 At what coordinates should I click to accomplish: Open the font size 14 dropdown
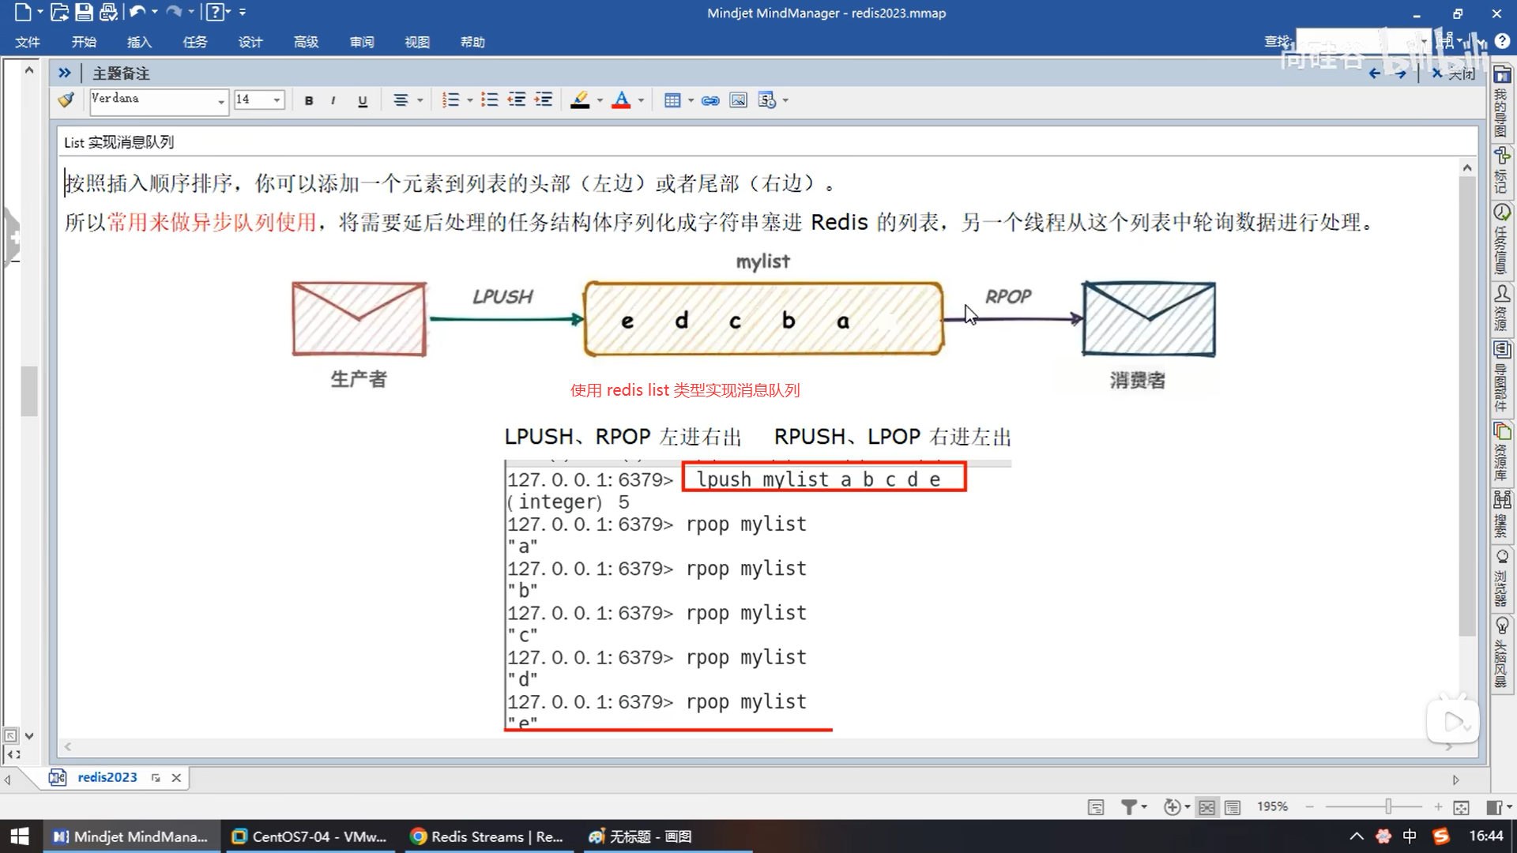tap(277, 100)
